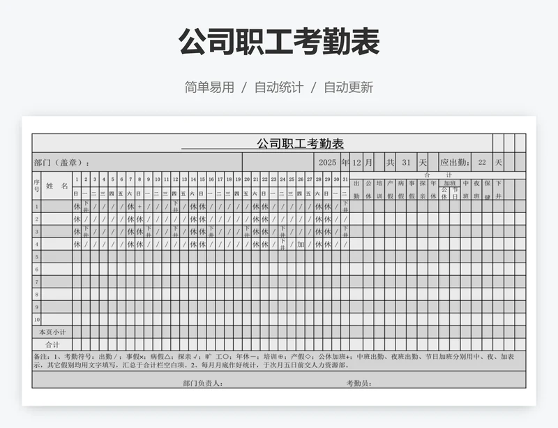Select the 加 mark in employee row 4
This screenshot has width=558, height=428.
click(301, 244)
